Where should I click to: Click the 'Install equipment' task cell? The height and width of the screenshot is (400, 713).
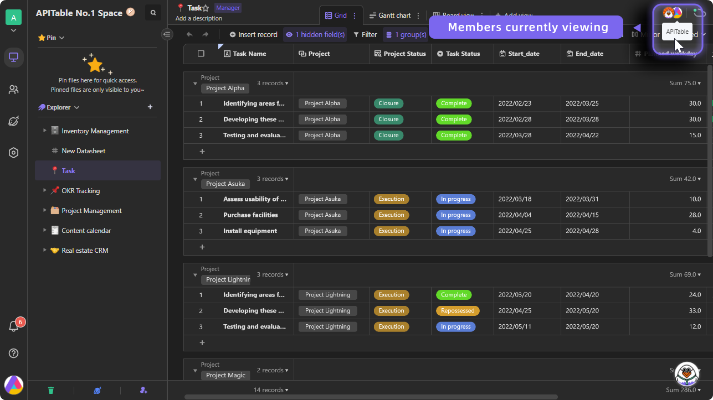point(257,231)
